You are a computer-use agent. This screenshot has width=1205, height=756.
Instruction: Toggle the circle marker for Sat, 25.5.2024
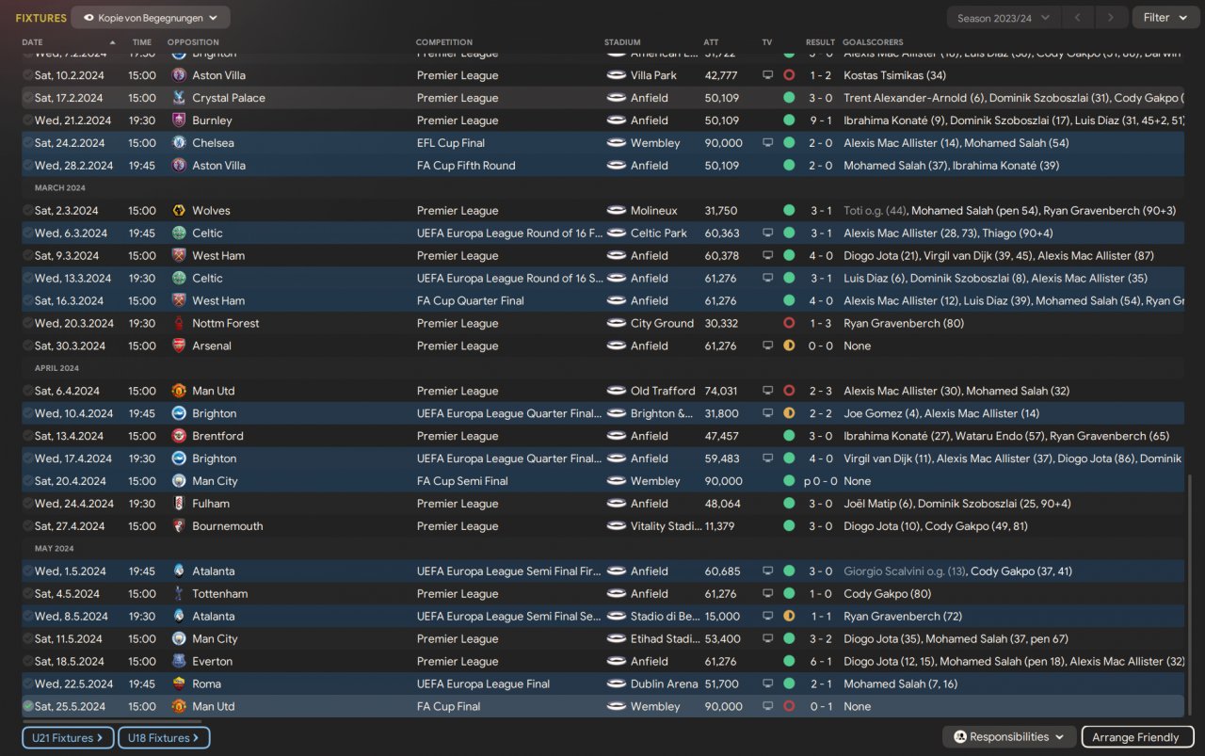[28, 707]
